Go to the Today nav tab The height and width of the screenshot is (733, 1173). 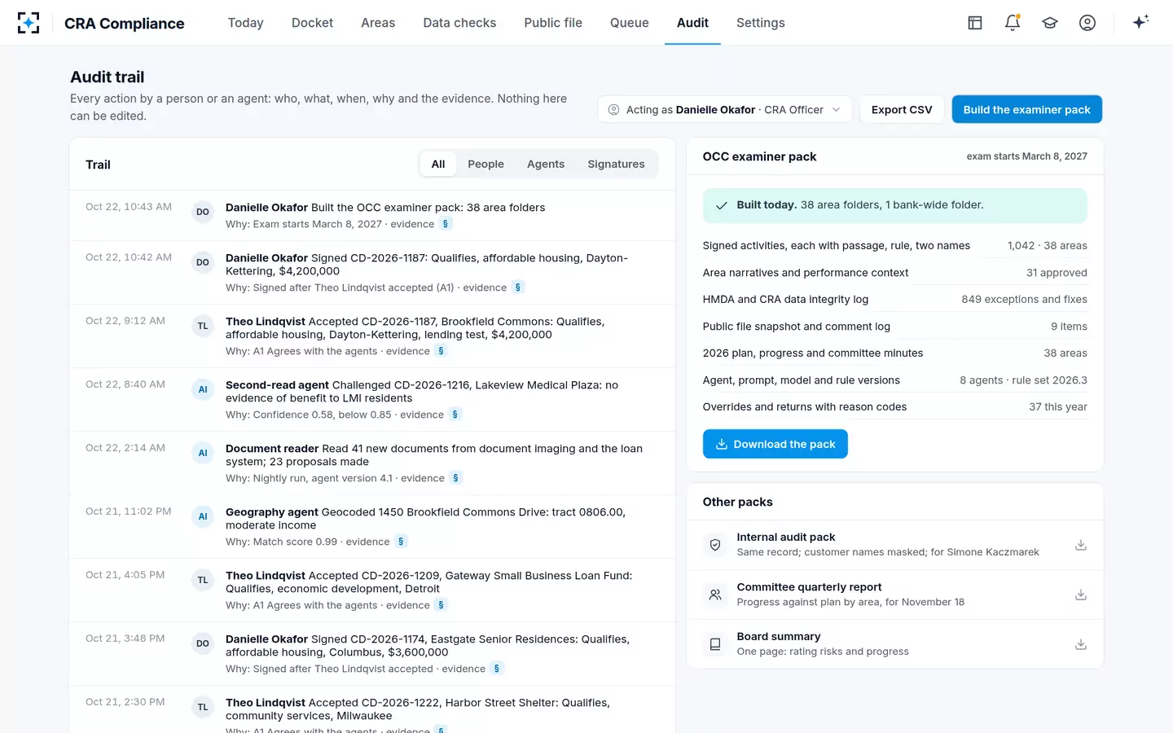point(245,23)
